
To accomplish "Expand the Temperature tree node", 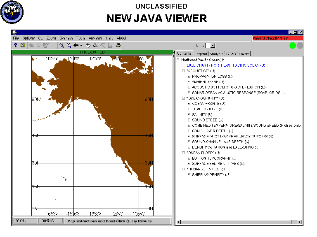I will [x=189, y=109].
